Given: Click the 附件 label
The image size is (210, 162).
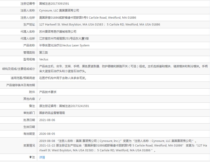Looking at the screenshot, I should tap(32, 92).
